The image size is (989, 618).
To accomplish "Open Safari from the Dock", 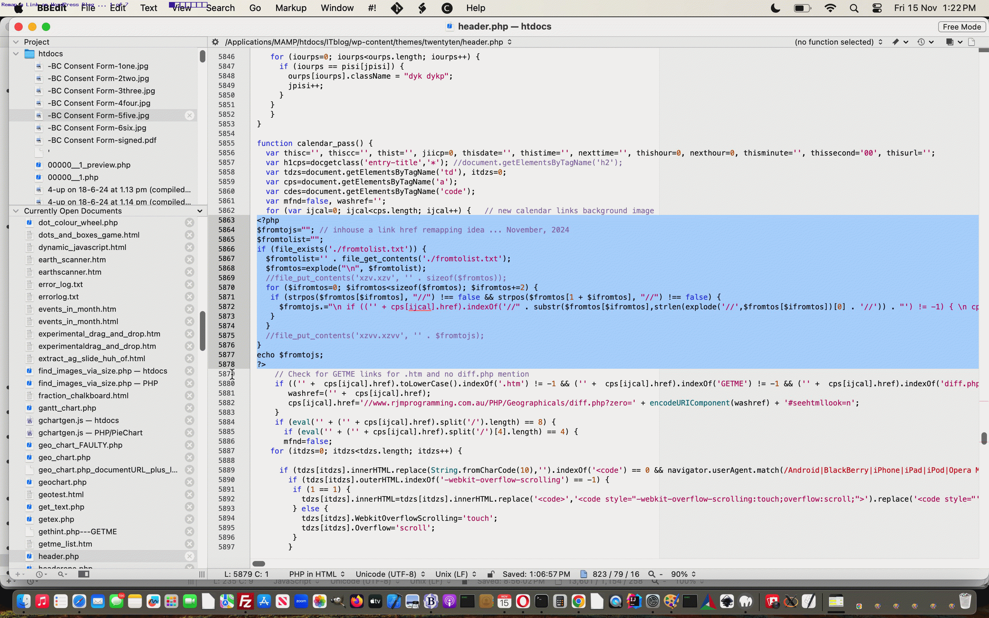I will coord(79,601).
